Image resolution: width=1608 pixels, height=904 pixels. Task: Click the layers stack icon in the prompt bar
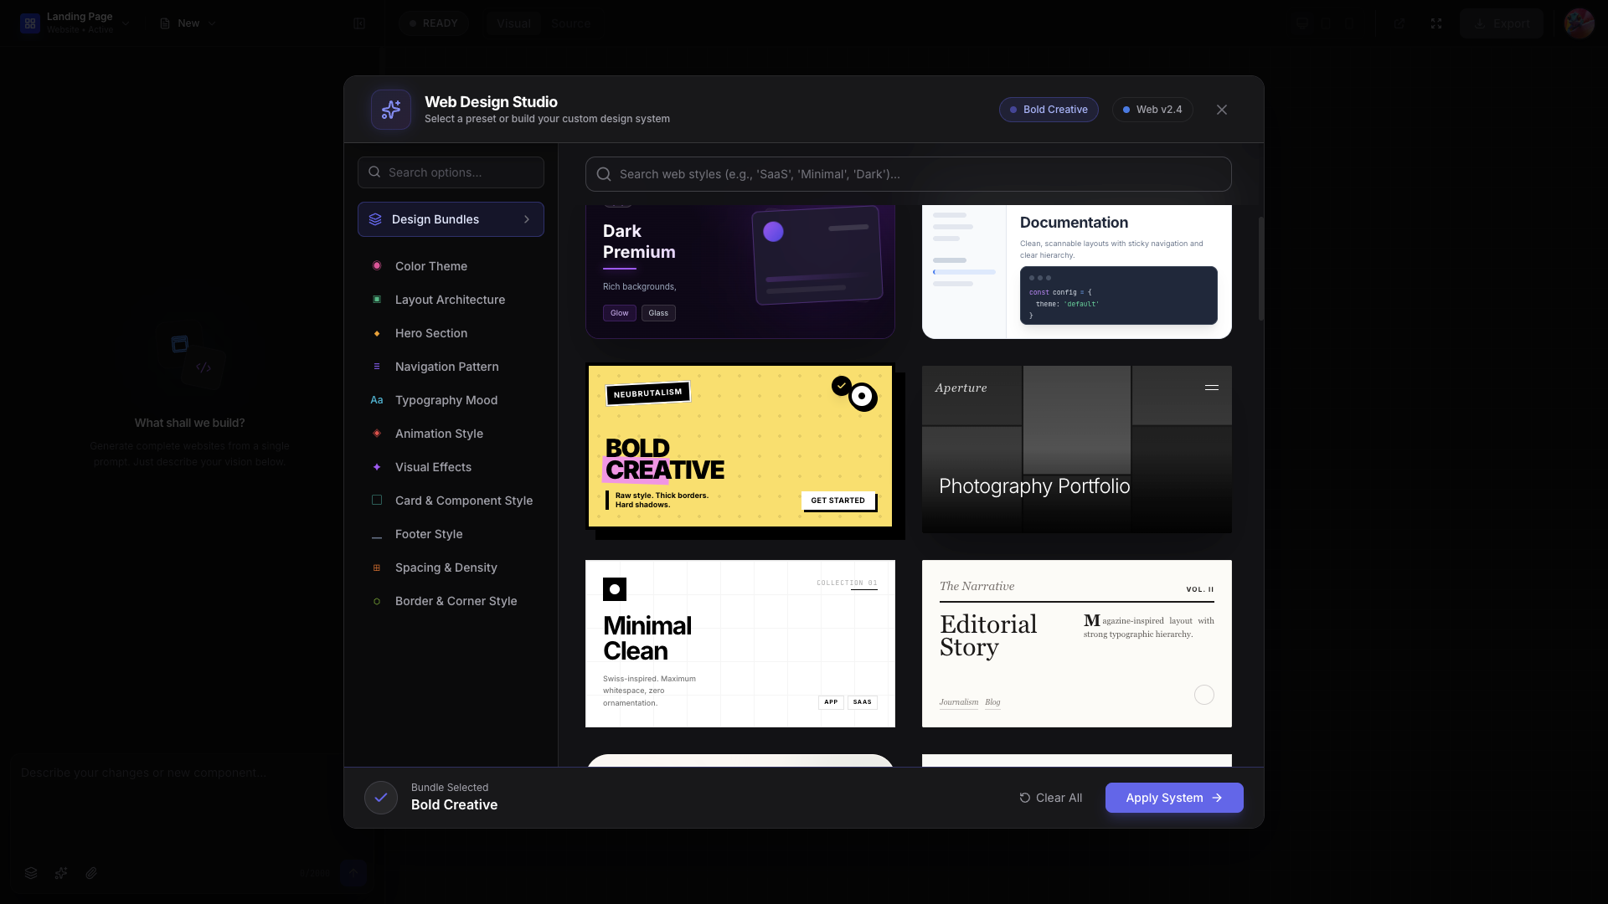(x=30, y=873)
